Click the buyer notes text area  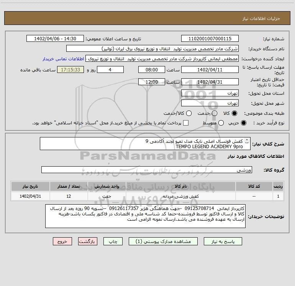(x=146, y=216)
